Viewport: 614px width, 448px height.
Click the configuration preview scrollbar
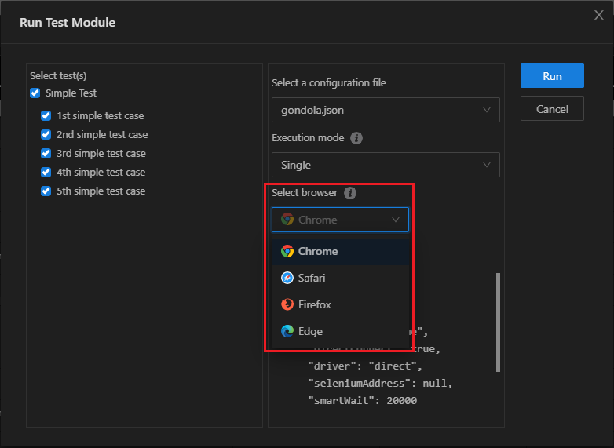tap(498, 322)
